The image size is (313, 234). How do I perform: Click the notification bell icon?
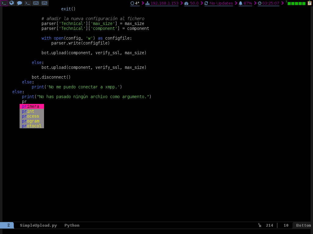click(241, 3)
